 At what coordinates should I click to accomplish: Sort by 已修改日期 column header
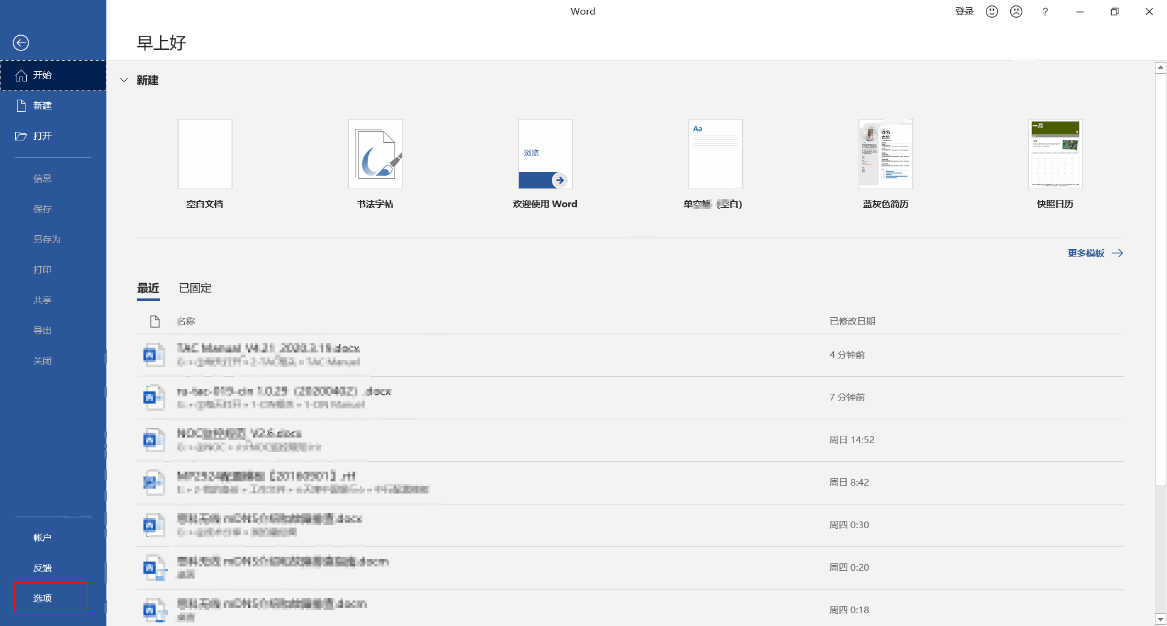tap(852, 321)
